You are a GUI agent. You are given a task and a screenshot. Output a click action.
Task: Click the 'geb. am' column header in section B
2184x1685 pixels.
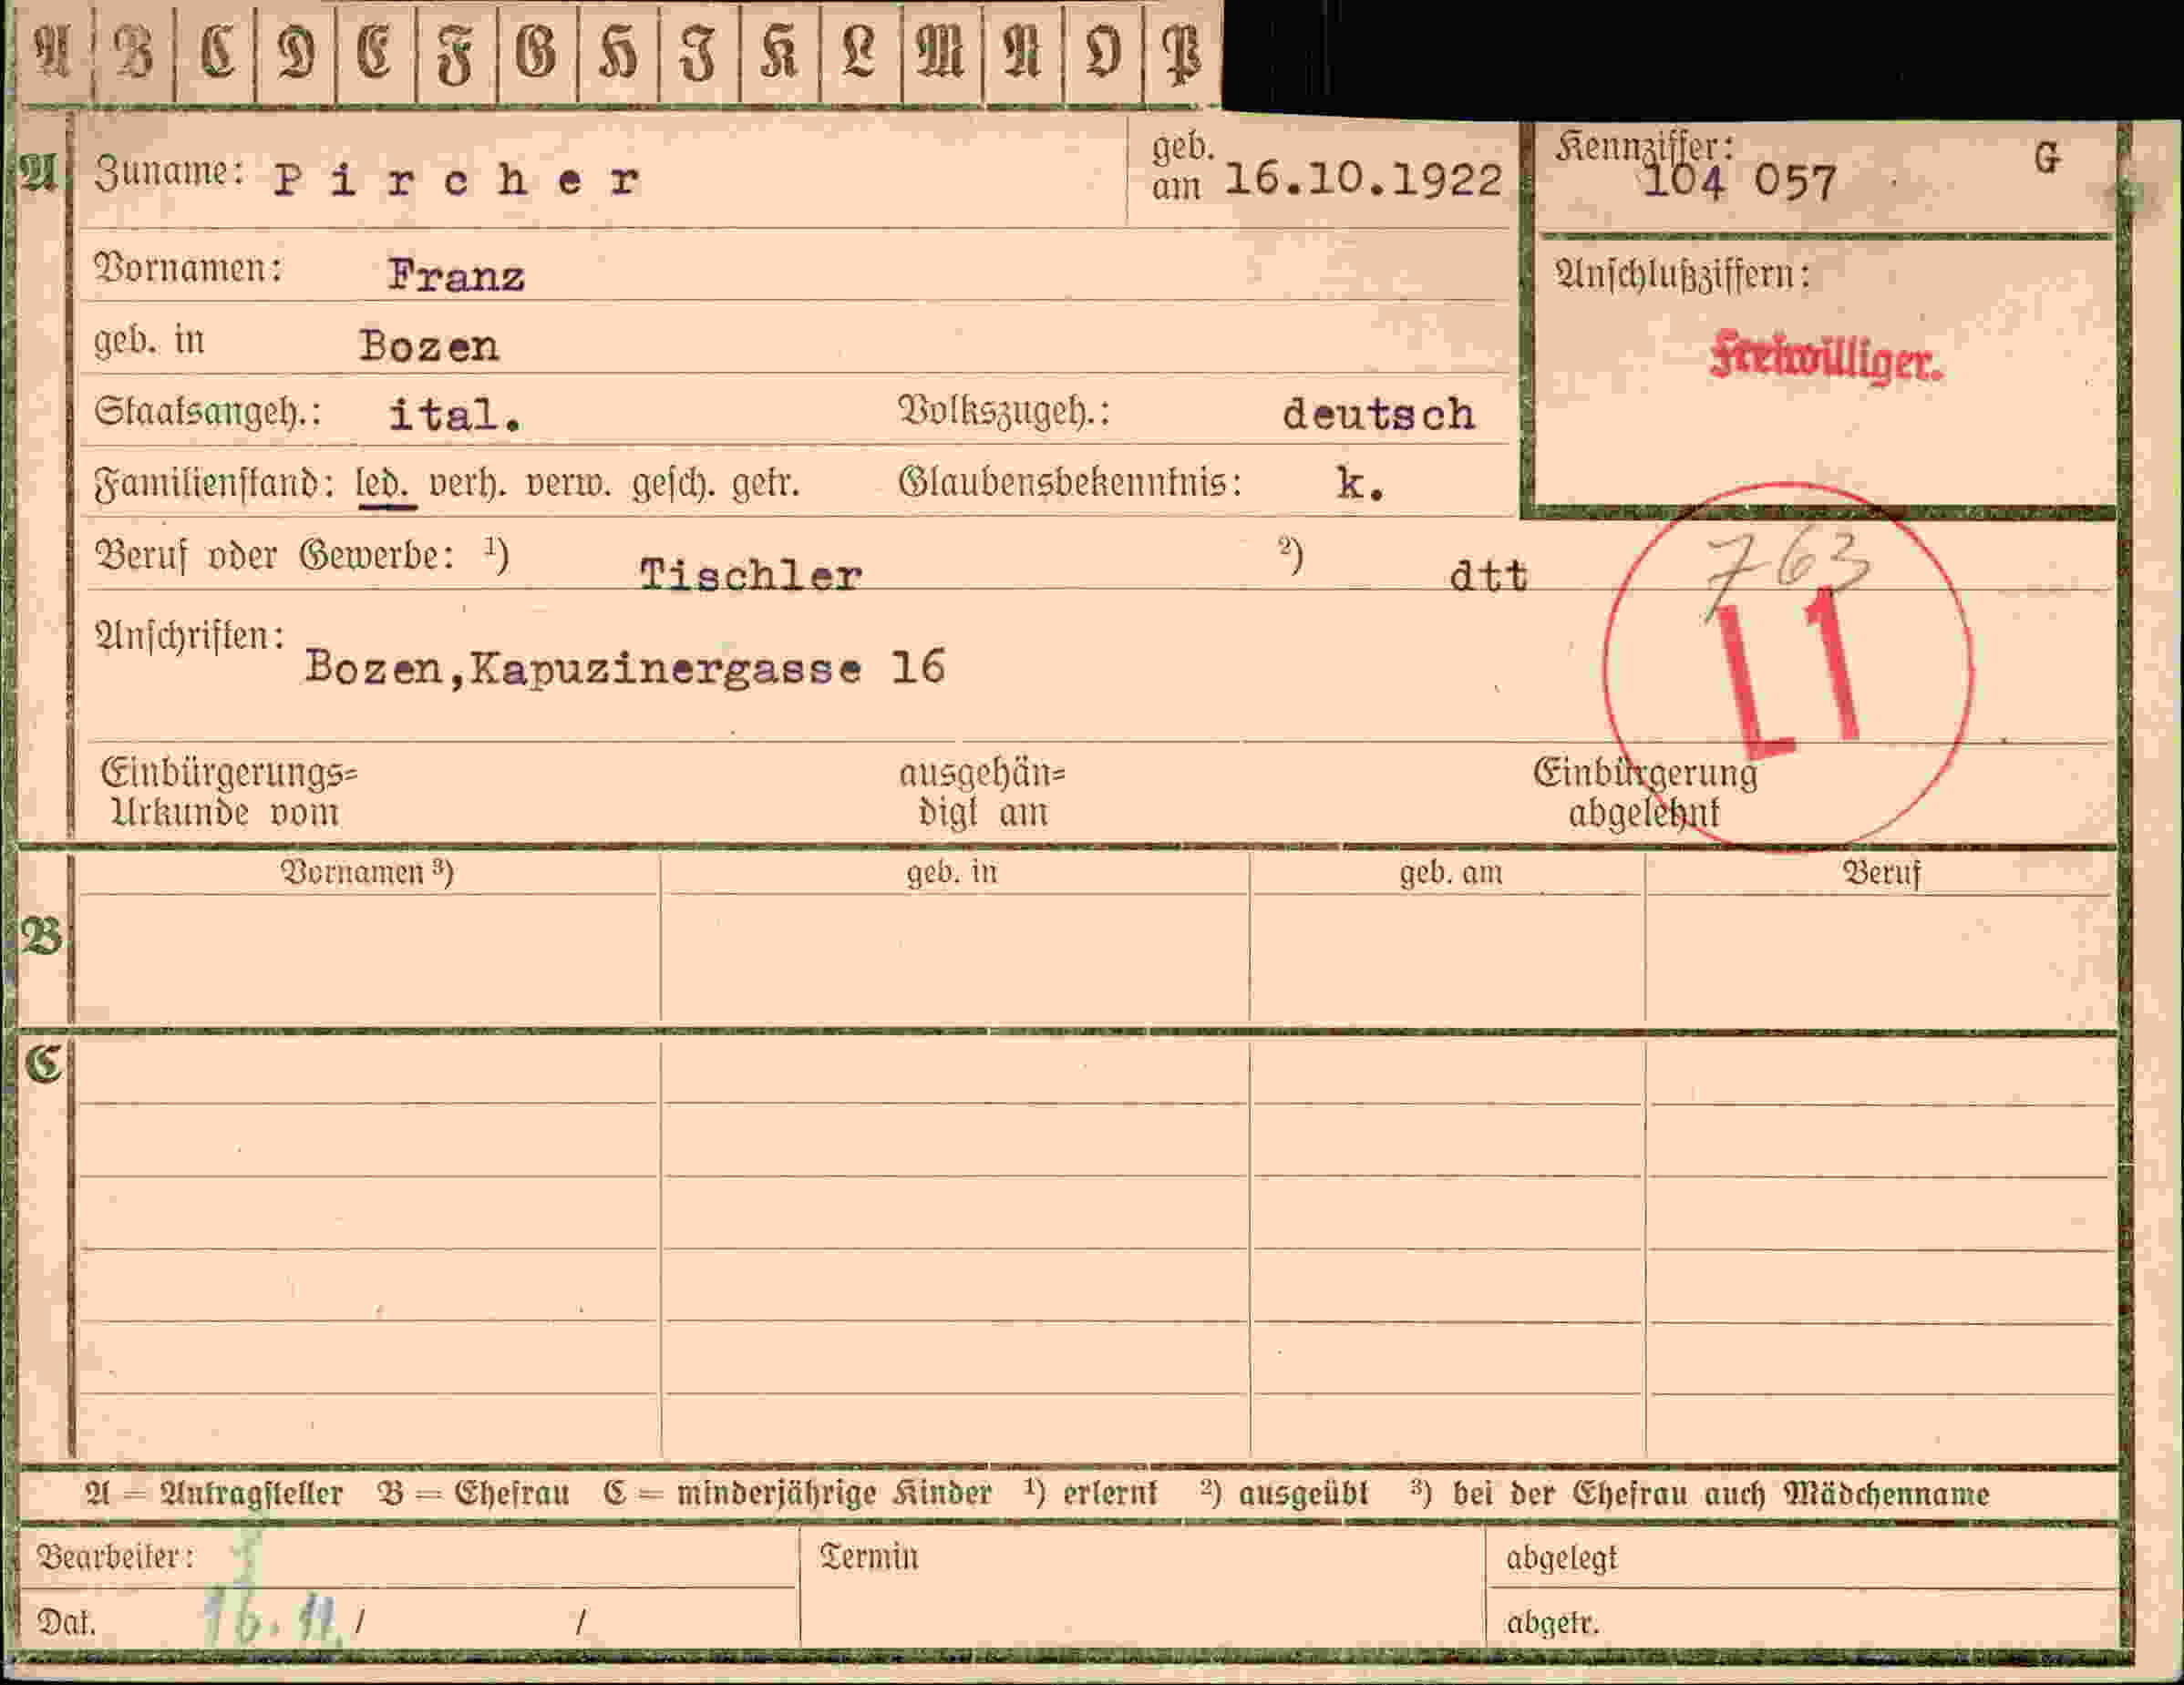(1450, 872)
